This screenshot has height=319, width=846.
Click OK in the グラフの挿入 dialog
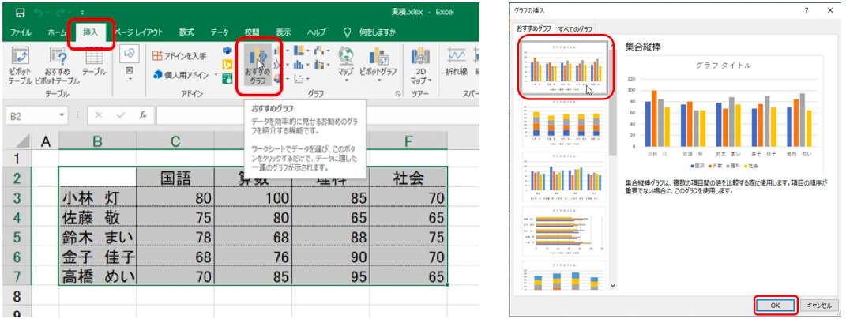click(x=776, y=305)
